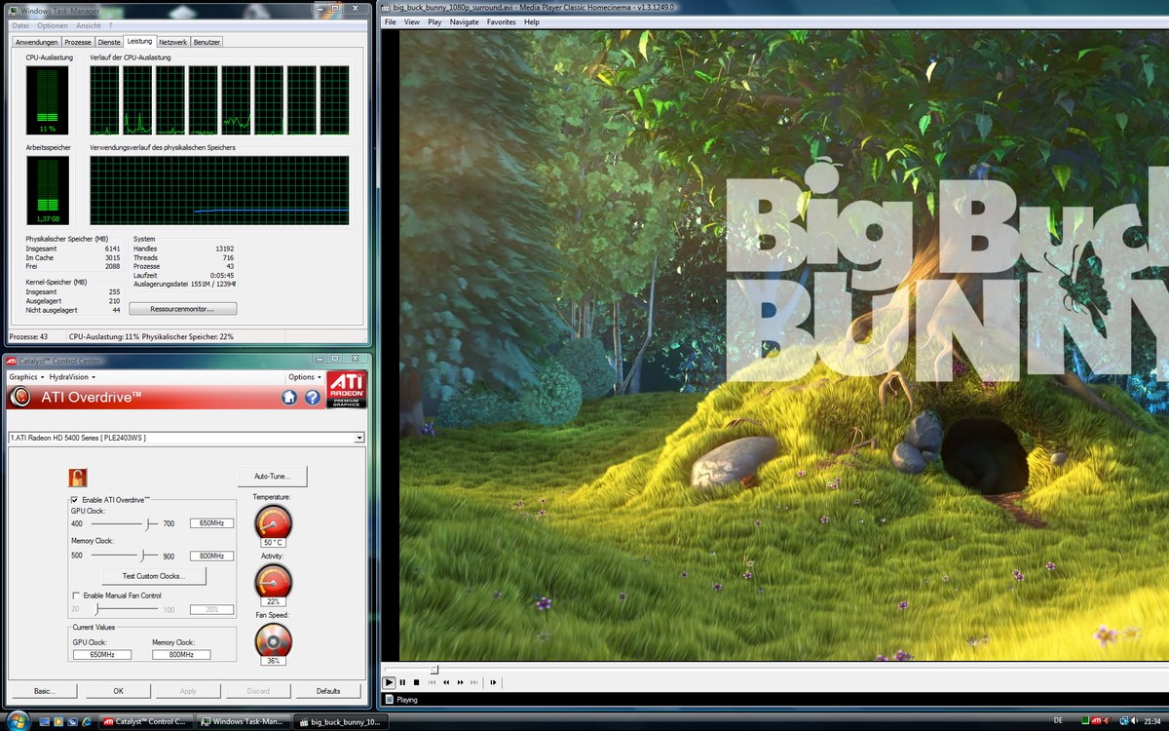Switch to big_buck_bunny taskbar button

[x=341, y=721]
